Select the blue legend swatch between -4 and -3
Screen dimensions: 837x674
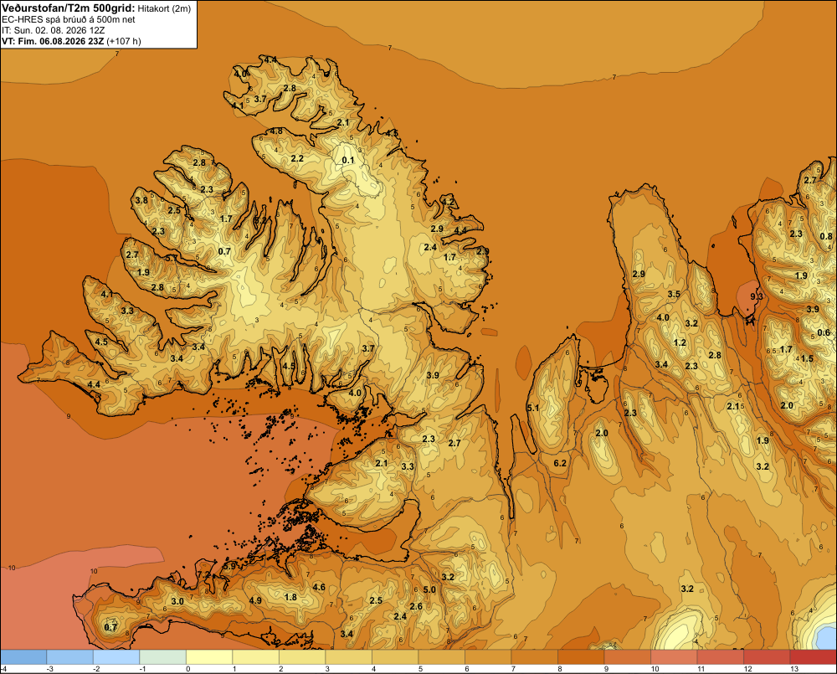click(23, 657)
